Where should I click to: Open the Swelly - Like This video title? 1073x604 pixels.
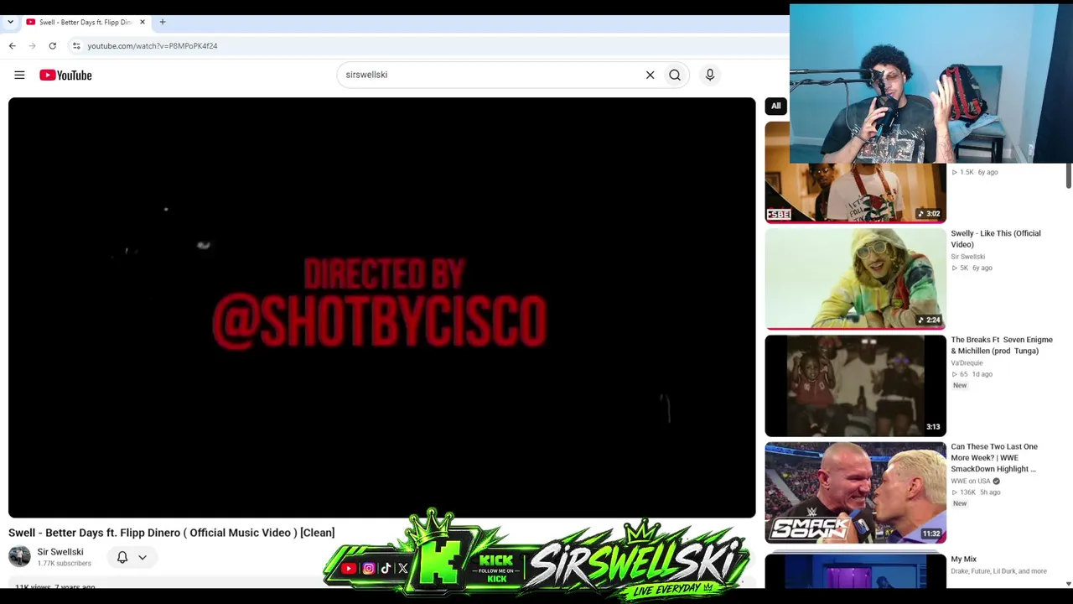click(996, 239)
